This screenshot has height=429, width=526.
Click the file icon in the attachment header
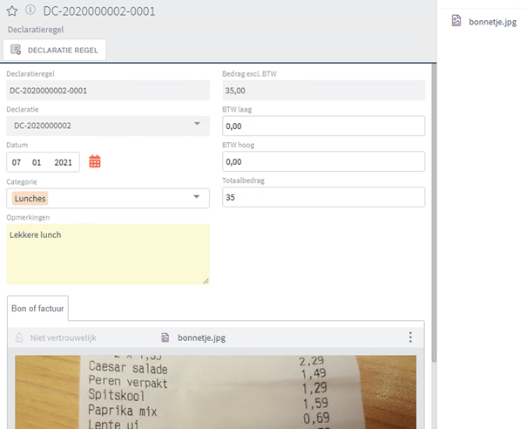pyautogui.click(x=165, y=337)
